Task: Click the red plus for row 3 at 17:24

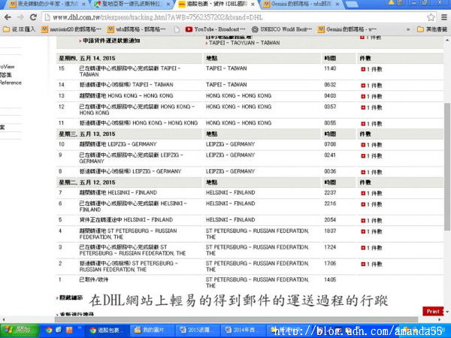Action: pyautogui.click(x=363, y=248)
